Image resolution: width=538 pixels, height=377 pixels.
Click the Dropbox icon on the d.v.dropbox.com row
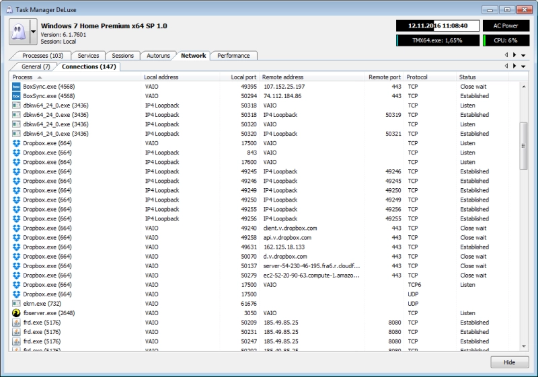[x=16, y=256]
